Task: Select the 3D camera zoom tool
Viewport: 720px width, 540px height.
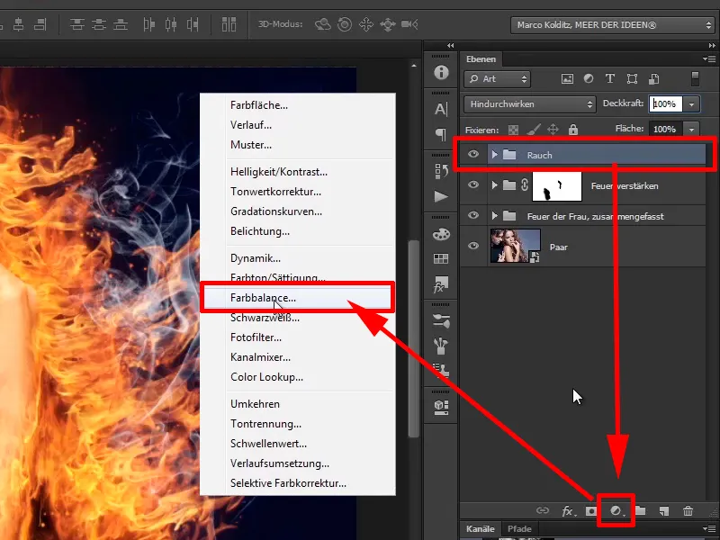Action: [x=409, y=24]
